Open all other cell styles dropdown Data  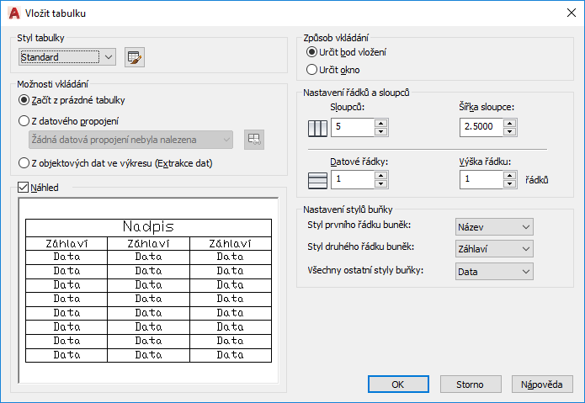(x=494, y=272)
